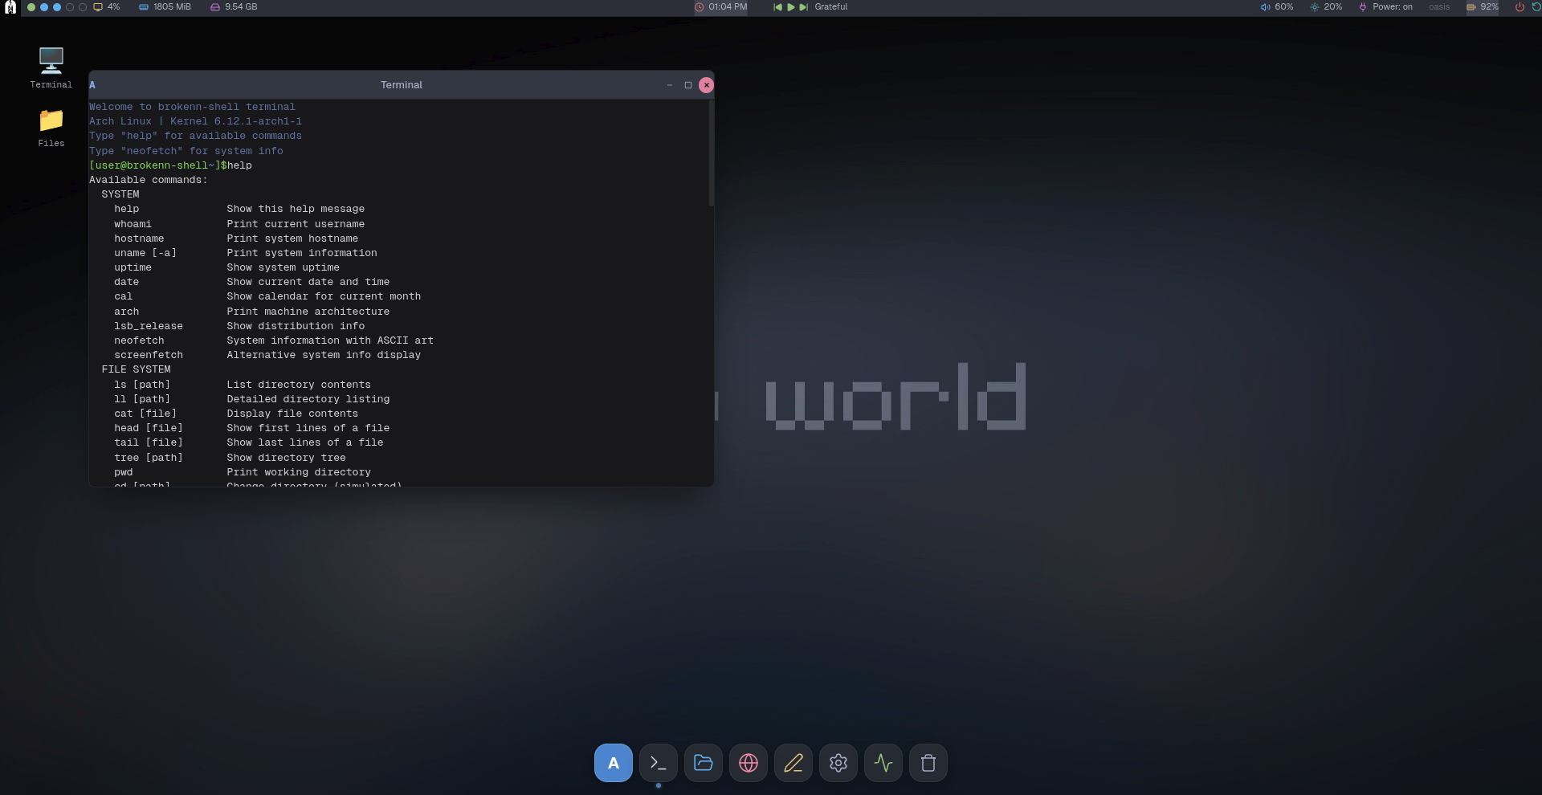Click the oasis label in top bar

point(1439,7)
